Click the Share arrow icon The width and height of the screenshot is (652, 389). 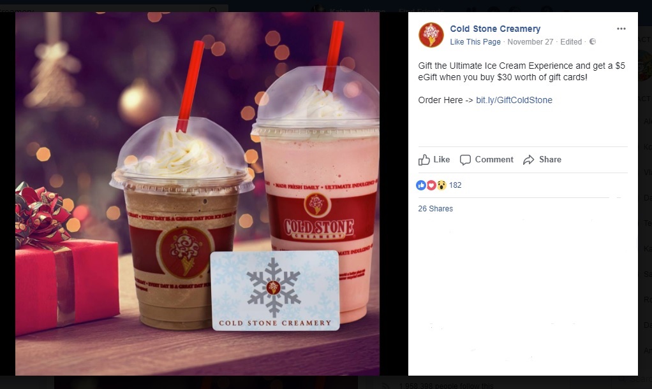point(528,160)
